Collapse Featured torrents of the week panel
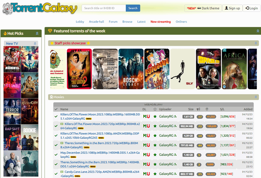This screenshot has height=178, width=261. (258, 31)
